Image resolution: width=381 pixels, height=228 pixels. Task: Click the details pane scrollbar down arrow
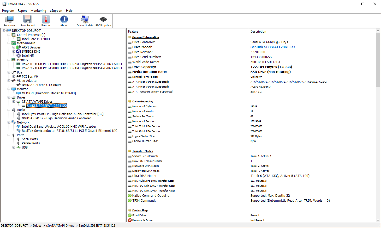(378, 220)
